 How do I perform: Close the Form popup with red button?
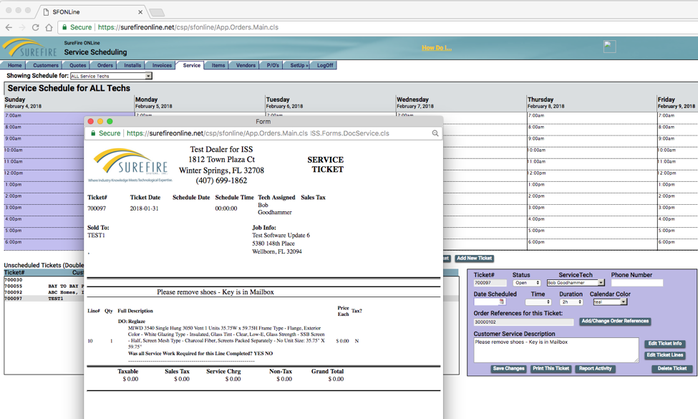[91, 121]
